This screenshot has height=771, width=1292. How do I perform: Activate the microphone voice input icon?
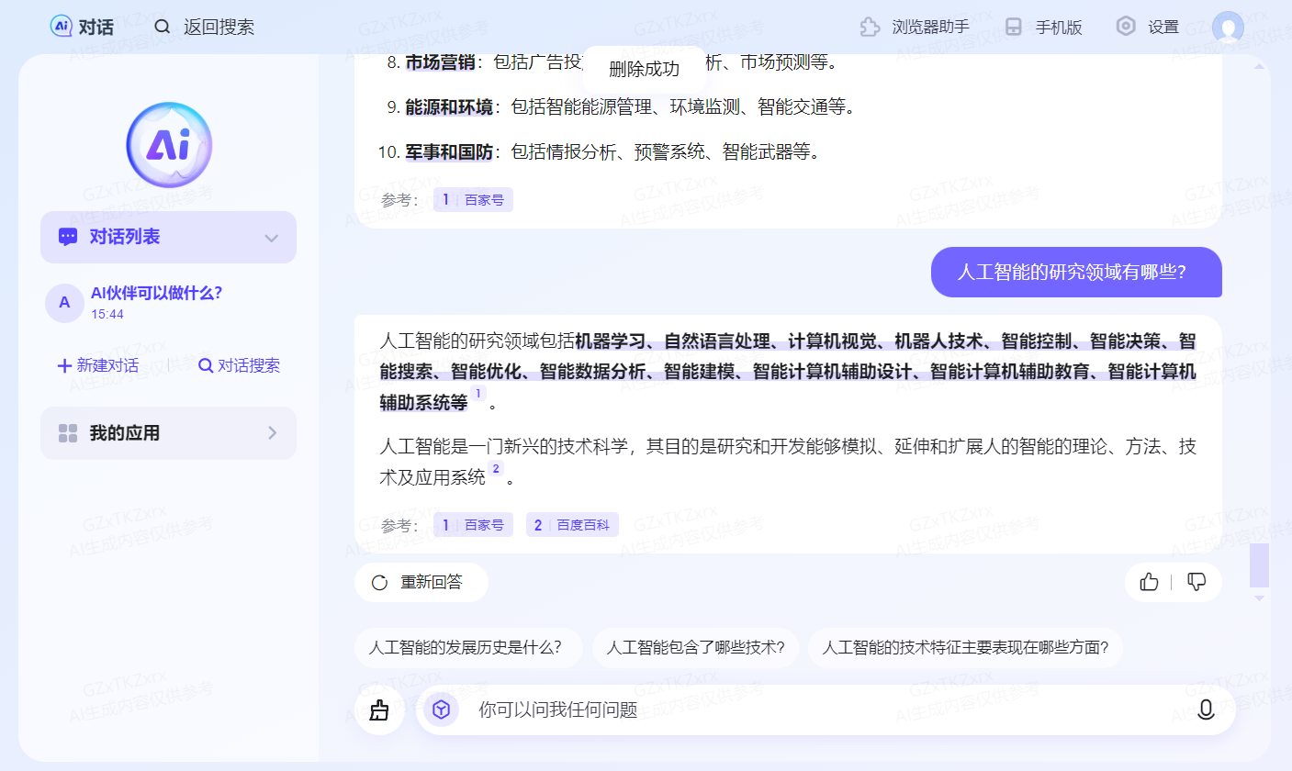click(x=1207, y=710)
